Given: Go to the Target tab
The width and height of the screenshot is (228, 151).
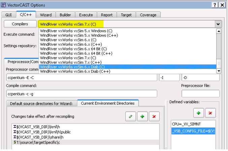Looking at the screenshot, I should pyautogui.click(x=126, y=15).
